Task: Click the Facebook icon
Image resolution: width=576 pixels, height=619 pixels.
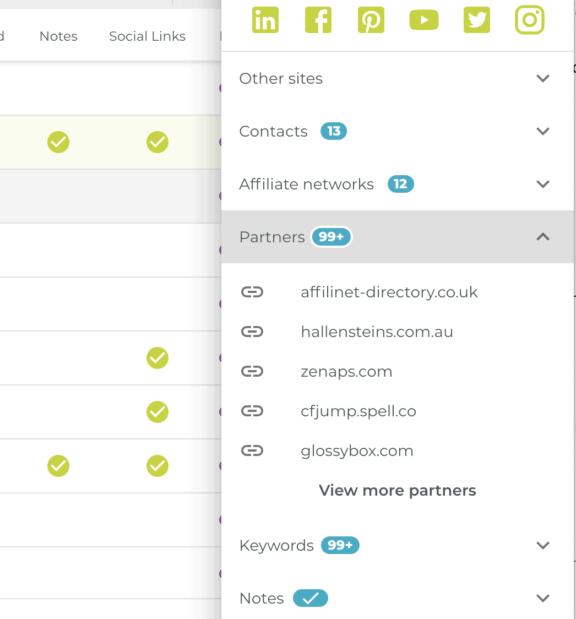Action: pyautogui.click(x=318, y=20)
